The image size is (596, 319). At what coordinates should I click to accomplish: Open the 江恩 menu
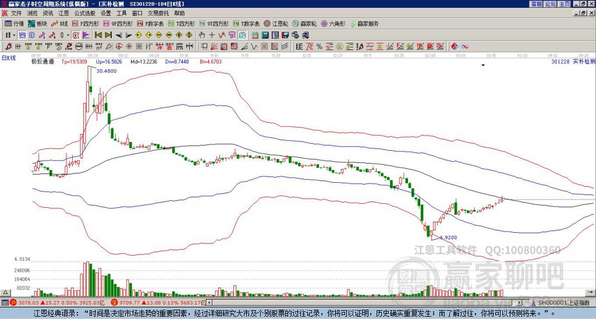64,13
